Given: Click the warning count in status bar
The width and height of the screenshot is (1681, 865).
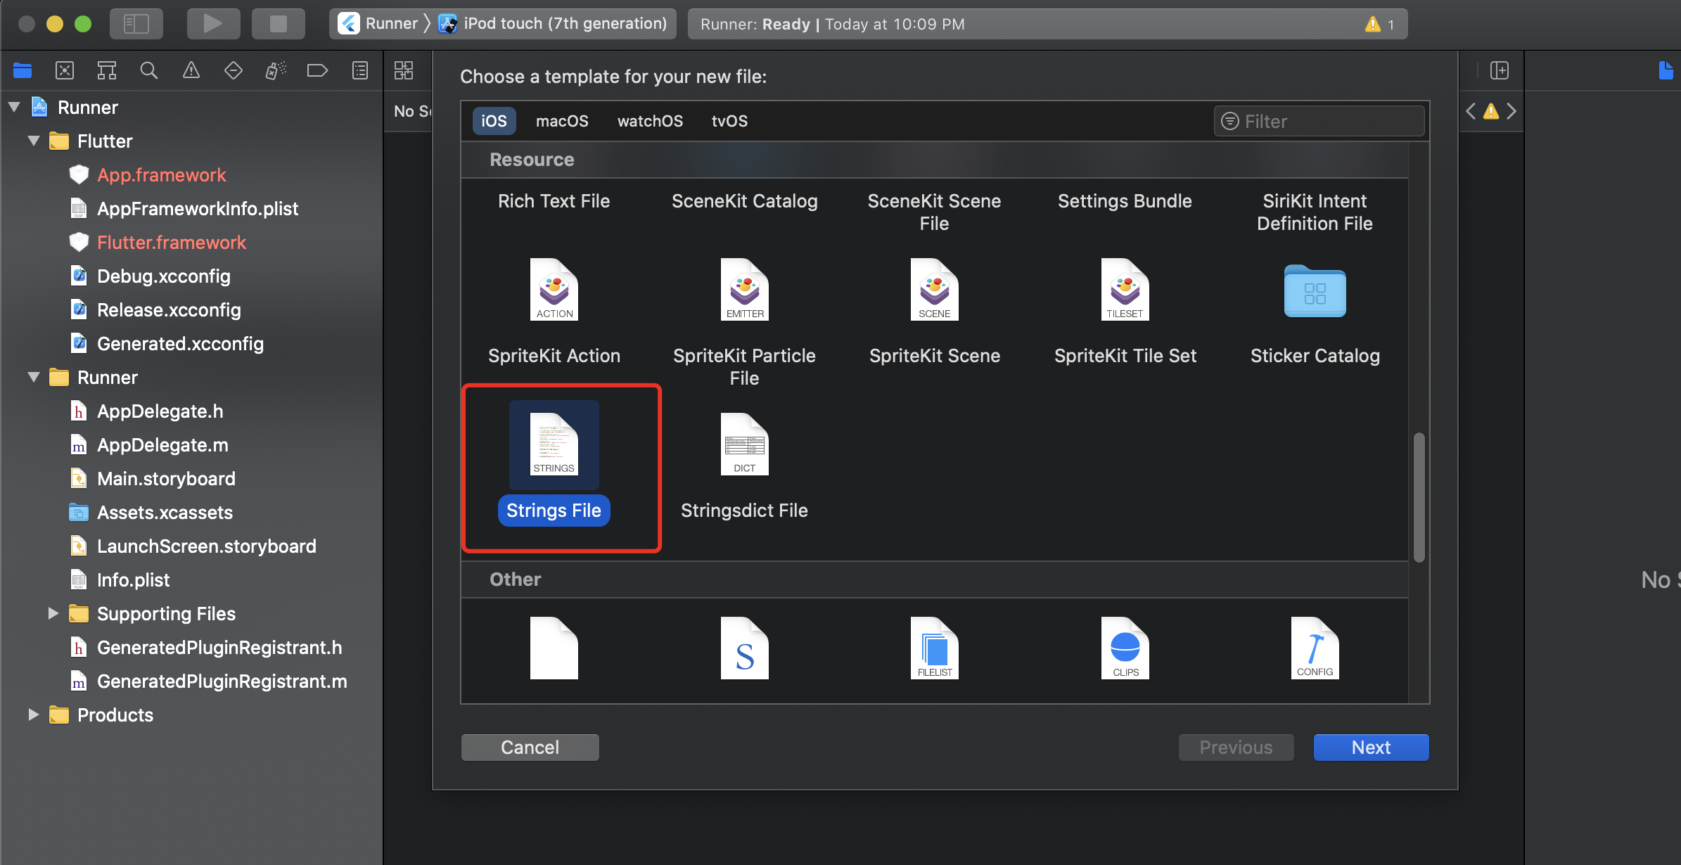Looking at the screenshot, I should point(1380,24).
